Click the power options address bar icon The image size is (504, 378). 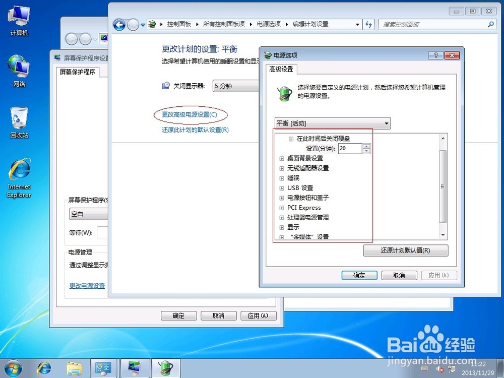[152, 24]
